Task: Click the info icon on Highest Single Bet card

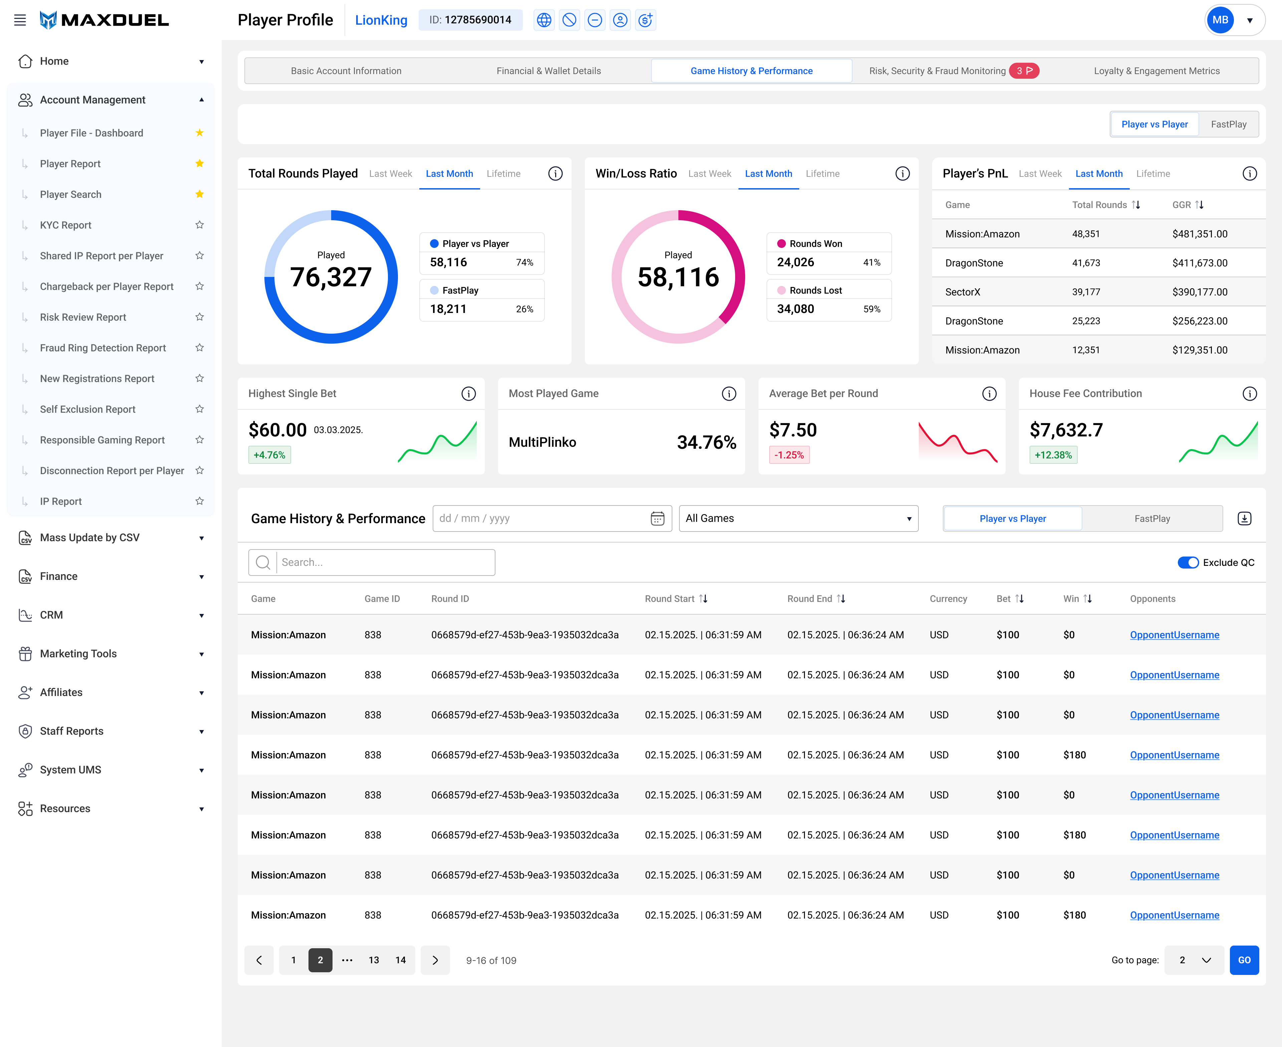Action: click(468, 393)
